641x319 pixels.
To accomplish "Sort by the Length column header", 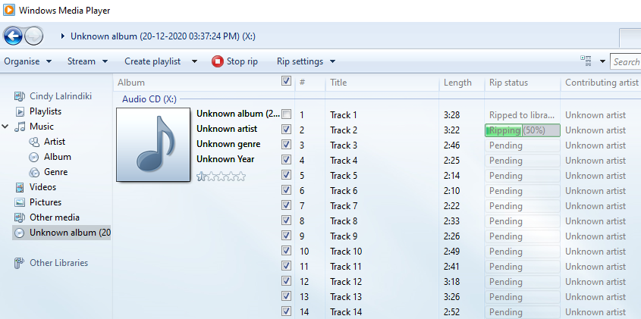I will pos(457,83).
